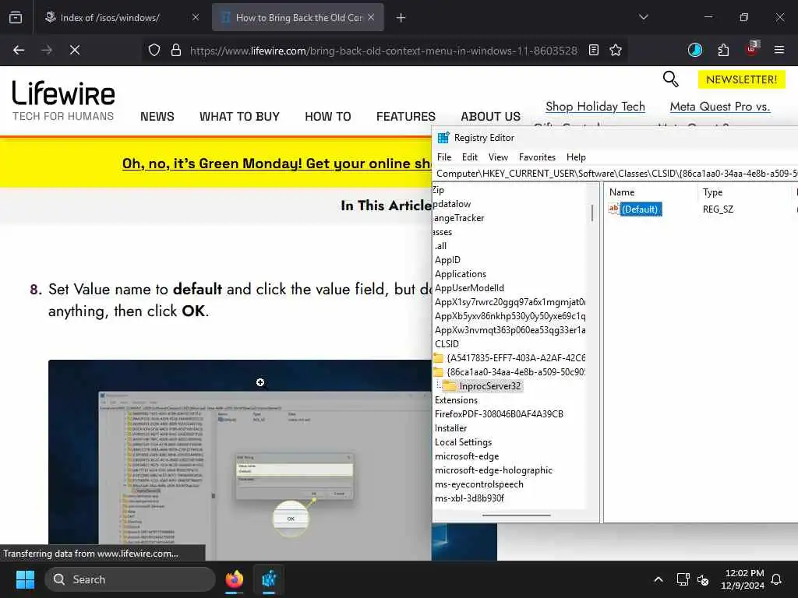Select the Installer registry key
The image size is (798, 598).
click(x=450, y=428)
